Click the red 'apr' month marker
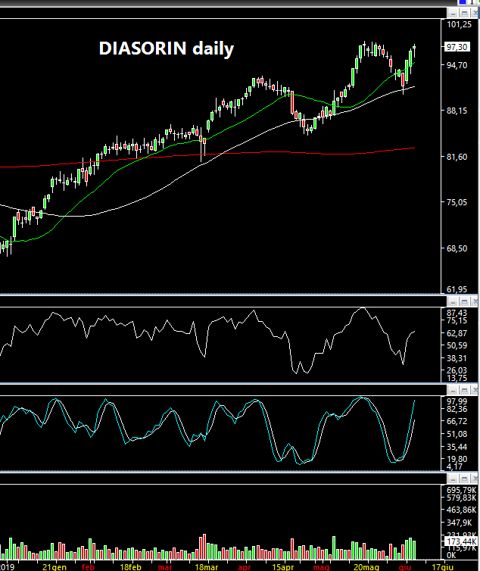This screenshot has width=480, height=571. point(245,567)
